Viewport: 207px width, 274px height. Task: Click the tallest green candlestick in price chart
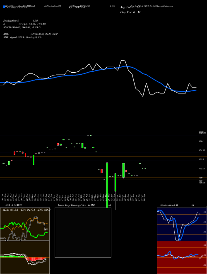(x=107, y=185)
